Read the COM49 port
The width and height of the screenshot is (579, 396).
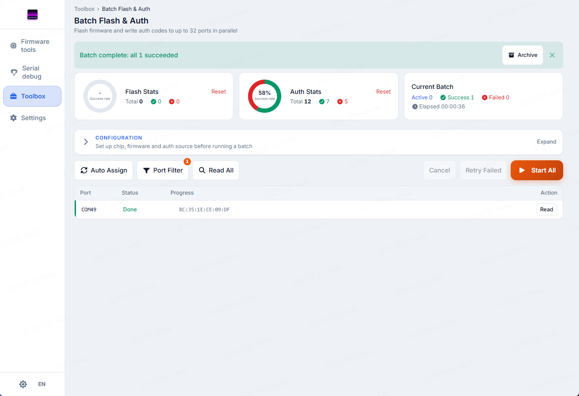click(546, 210)
